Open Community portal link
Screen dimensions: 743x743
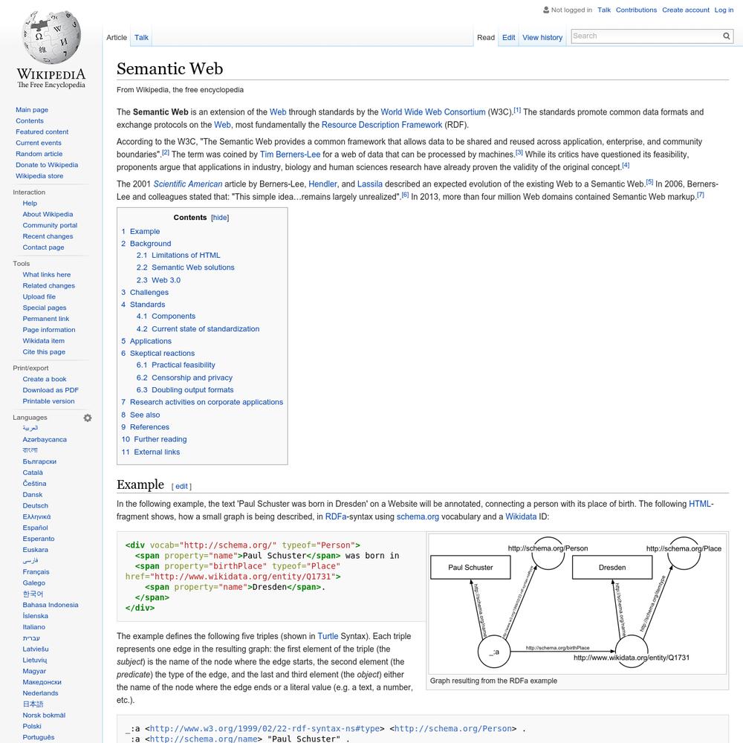coord(50,225)
